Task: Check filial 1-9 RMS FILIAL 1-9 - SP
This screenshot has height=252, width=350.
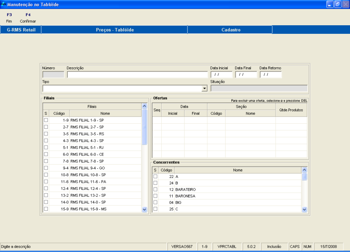Action: point(46,120)
